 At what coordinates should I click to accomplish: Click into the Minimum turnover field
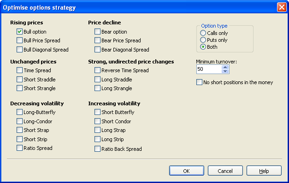[209, 69]
